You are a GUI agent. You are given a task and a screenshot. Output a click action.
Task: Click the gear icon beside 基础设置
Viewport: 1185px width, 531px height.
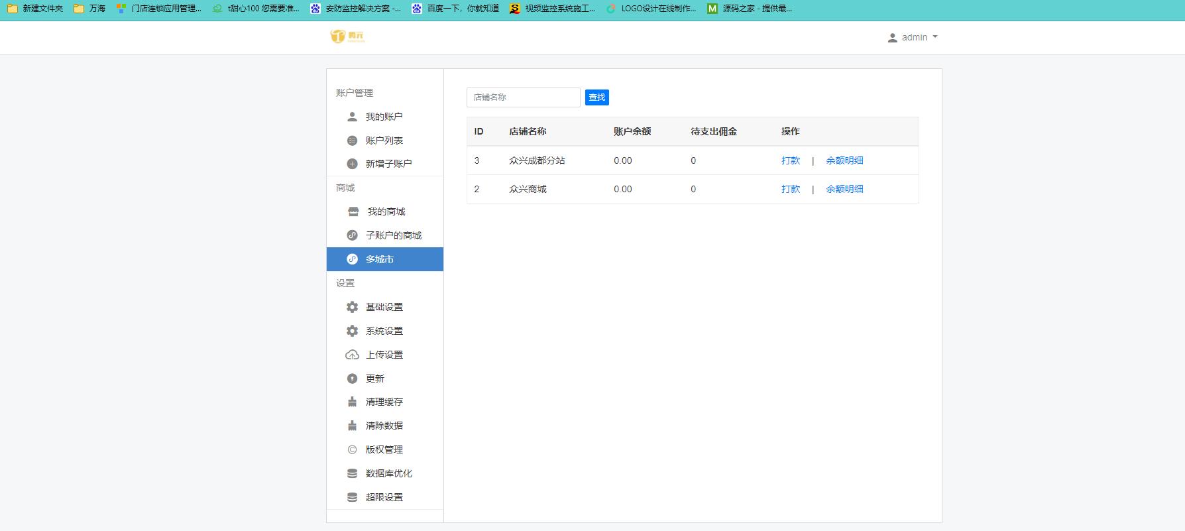point(352,307)
